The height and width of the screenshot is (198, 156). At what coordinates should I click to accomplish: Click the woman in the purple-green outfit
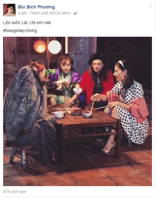click(x=64, y=81)
